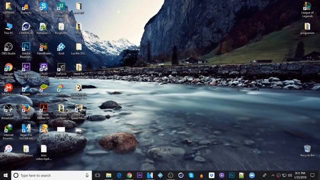
Task: Open Mozilla Firefox desktop shortcut
Action: pyautogui.click(x=26, y=111)
